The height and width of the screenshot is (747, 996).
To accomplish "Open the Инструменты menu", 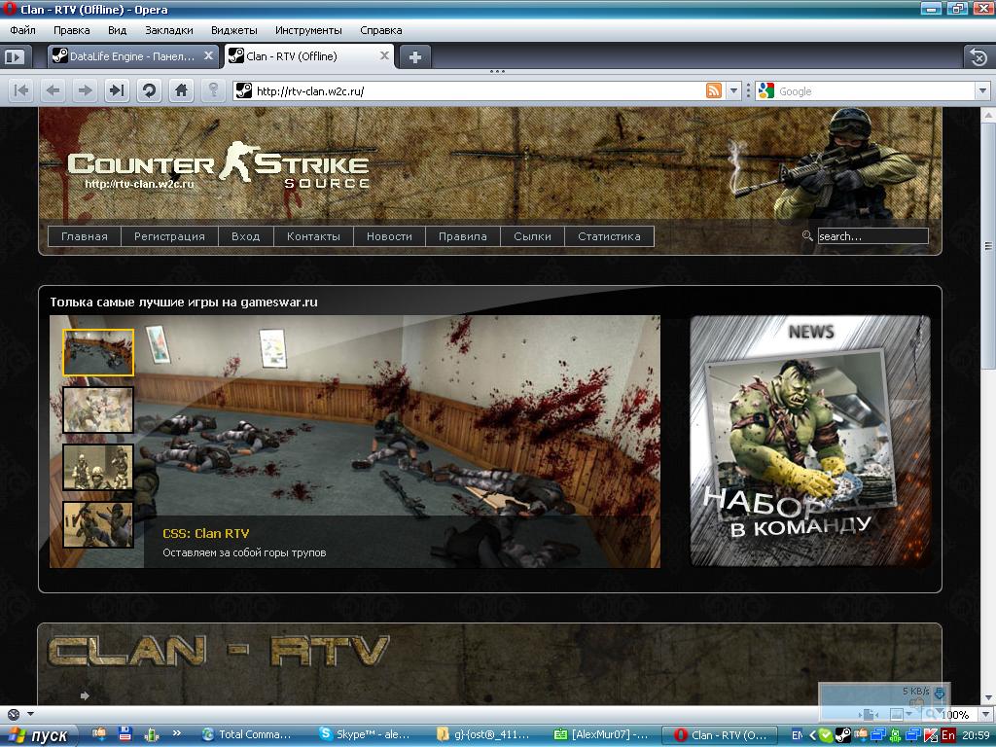I will pyautogui.click(x=308, y=30).
